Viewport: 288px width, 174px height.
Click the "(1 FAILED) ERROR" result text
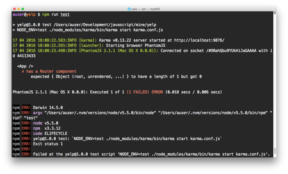click(x=145, y=92)
